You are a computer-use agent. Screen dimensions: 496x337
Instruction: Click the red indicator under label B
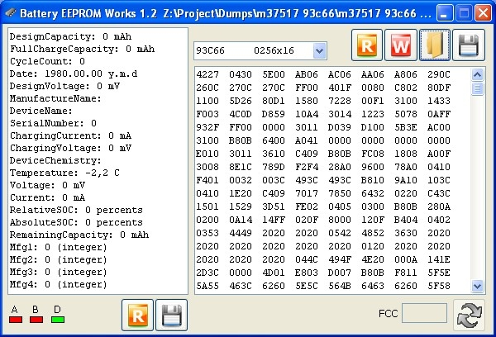36,320
